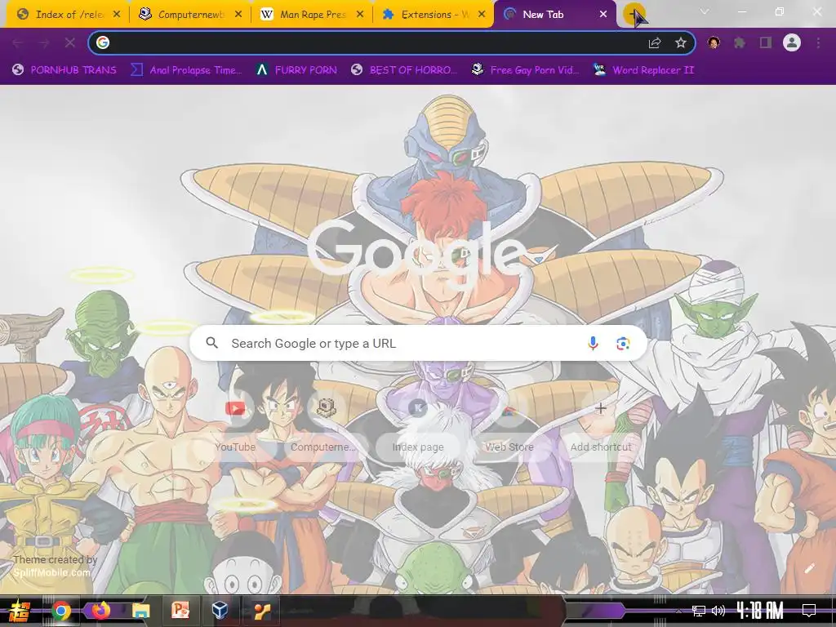Click the 4:18 AM clock
This screenshot has height=627, width=836.
760,611
